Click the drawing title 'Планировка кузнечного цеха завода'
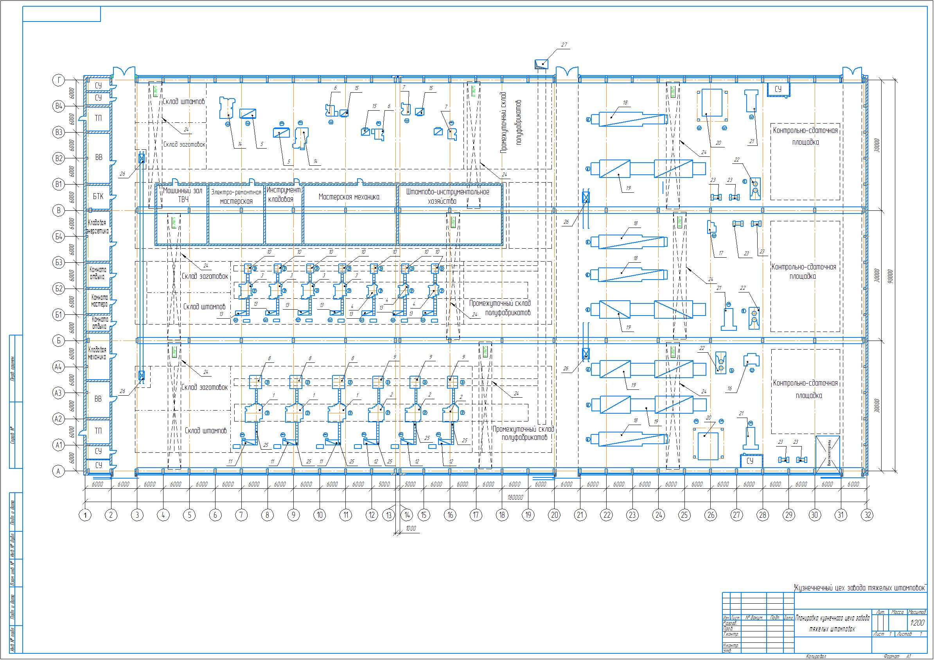Image resolution: width=934 pixels, height=660 pixels. click(833, 619)
